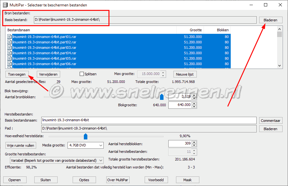
Task: Click the 9,90% hersteldata value
Action: (x=185, y=136)
